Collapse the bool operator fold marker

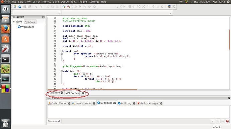[x=62, y=54]
